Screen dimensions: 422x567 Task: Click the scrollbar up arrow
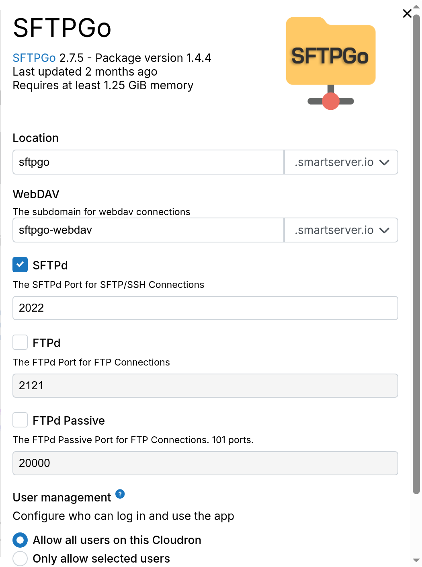tap(416, 7)
